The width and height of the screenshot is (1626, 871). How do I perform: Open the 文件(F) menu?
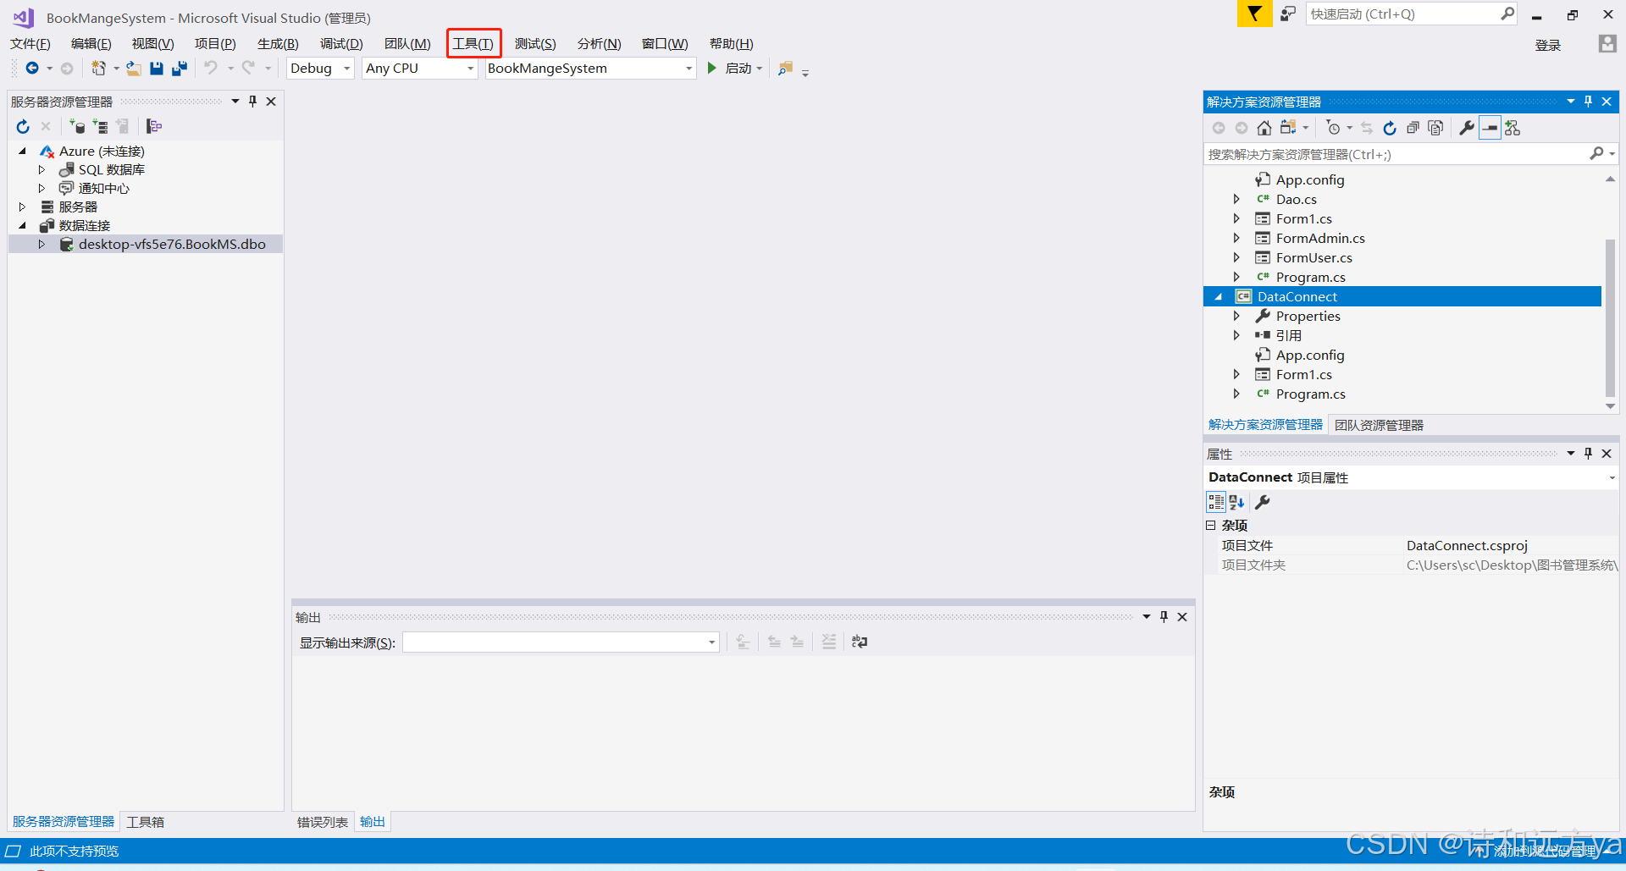[30, 44]
